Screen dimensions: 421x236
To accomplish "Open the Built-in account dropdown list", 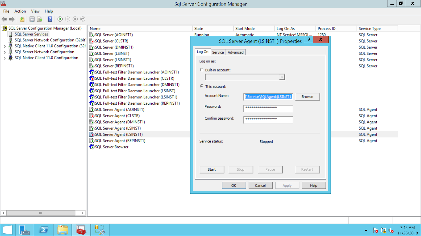I will (x=282, y=77).
